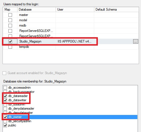The image size is (141, 132).
Task: Open the default schema browse ellipsis button
Action: pyautogui.click(x=136, y=41)
